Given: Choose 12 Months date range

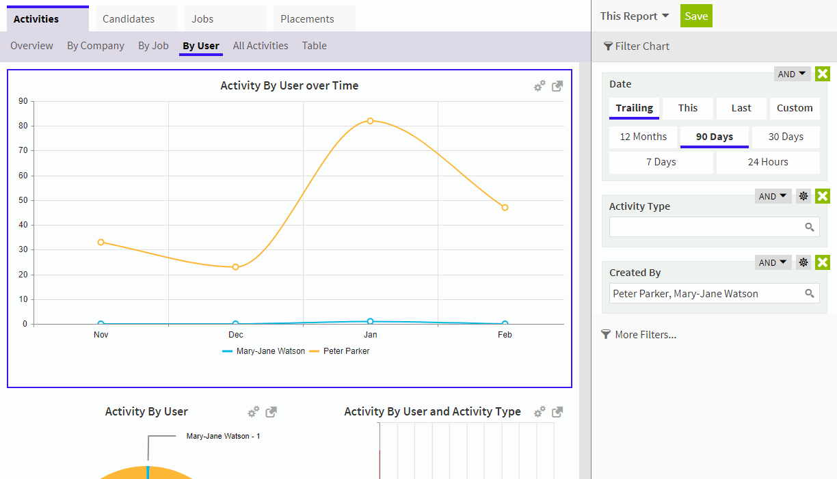Looking at the screenshot, I should (643, 137).
